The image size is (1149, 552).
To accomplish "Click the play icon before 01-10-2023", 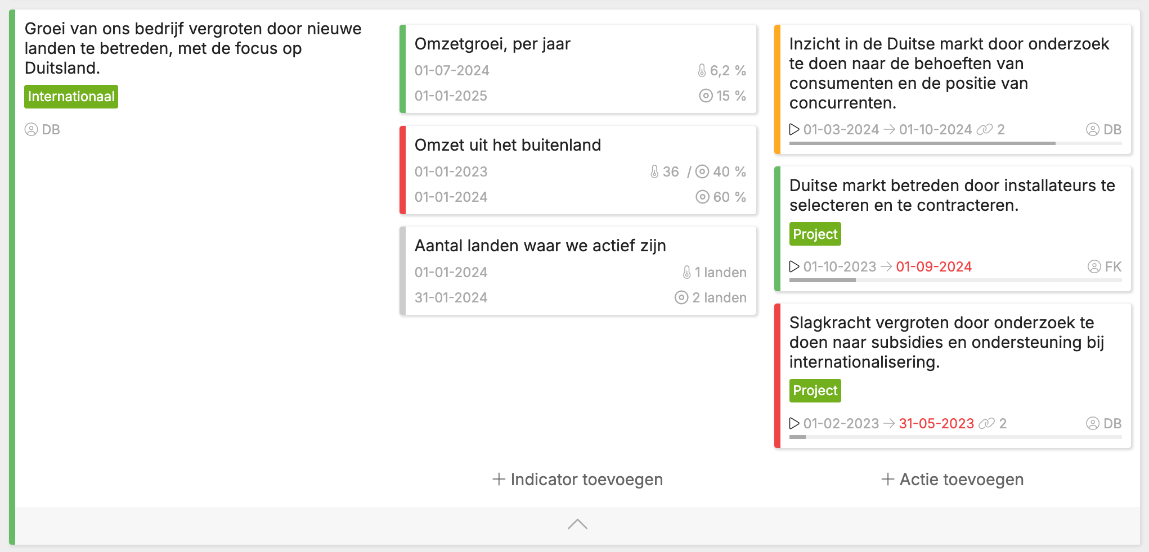I will (x=794, y=266).
